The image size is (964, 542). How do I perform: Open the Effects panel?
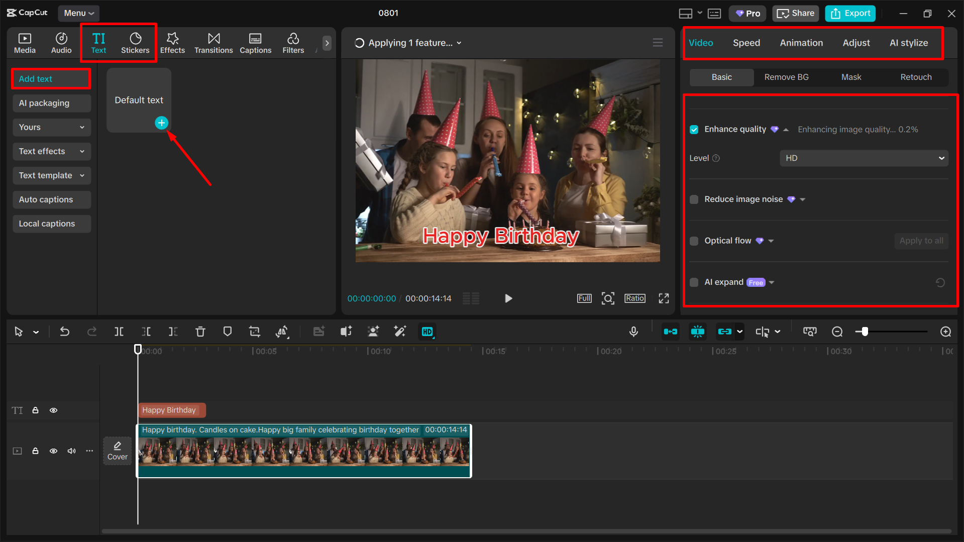pyautogui.click(x=172, y=43)
